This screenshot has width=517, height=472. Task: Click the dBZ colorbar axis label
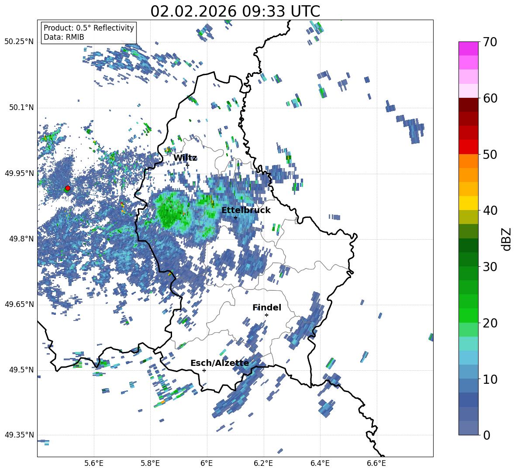point(507,239)
